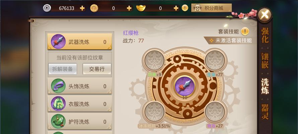Click the yellow exclamation icon in top bar
This screenshot has height=134, width=298.
185,8
